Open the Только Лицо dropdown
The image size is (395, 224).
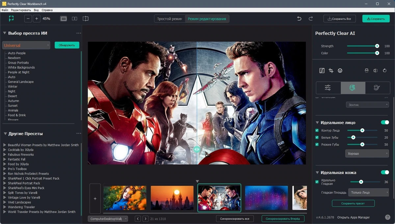pyautogui.click(x=369, y=192)
